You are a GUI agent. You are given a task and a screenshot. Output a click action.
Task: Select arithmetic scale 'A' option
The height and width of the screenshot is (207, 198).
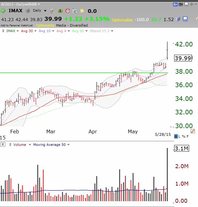176,136
